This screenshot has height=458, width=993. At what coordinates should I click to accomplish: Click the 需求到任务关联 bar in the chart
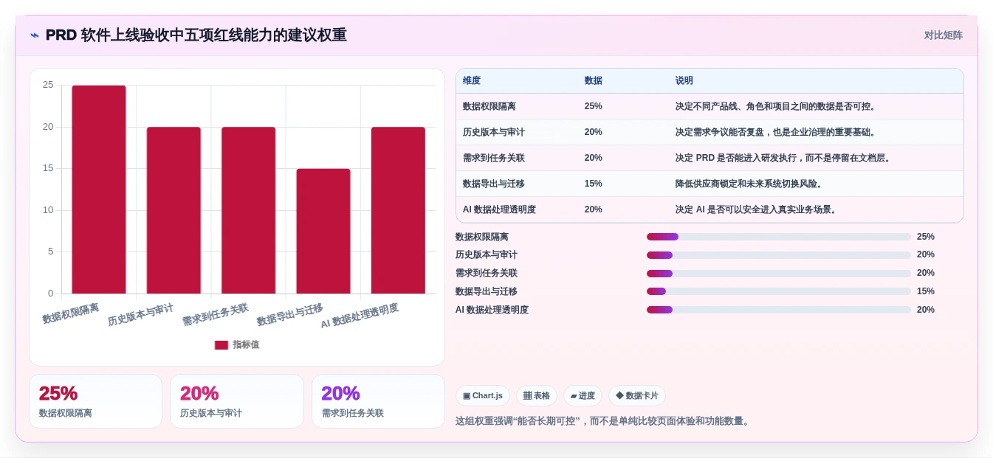coord(248,210)
